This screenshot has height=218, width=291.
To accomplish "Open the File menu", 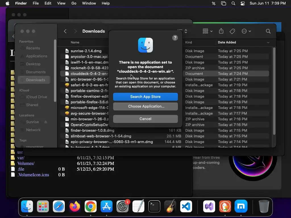I will pyautogui.click(x=36, y=3).
